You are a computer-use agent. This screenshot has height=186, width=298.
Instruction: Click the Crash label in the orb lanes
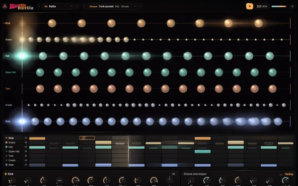[x=8, y=105]
